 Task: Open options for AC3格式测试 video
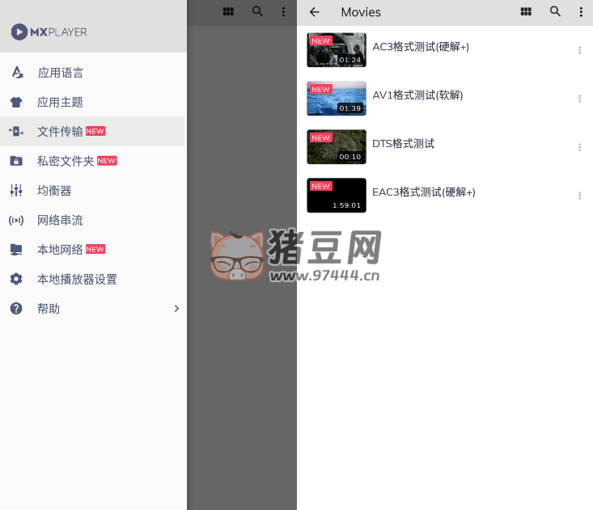tap(579, 50)
